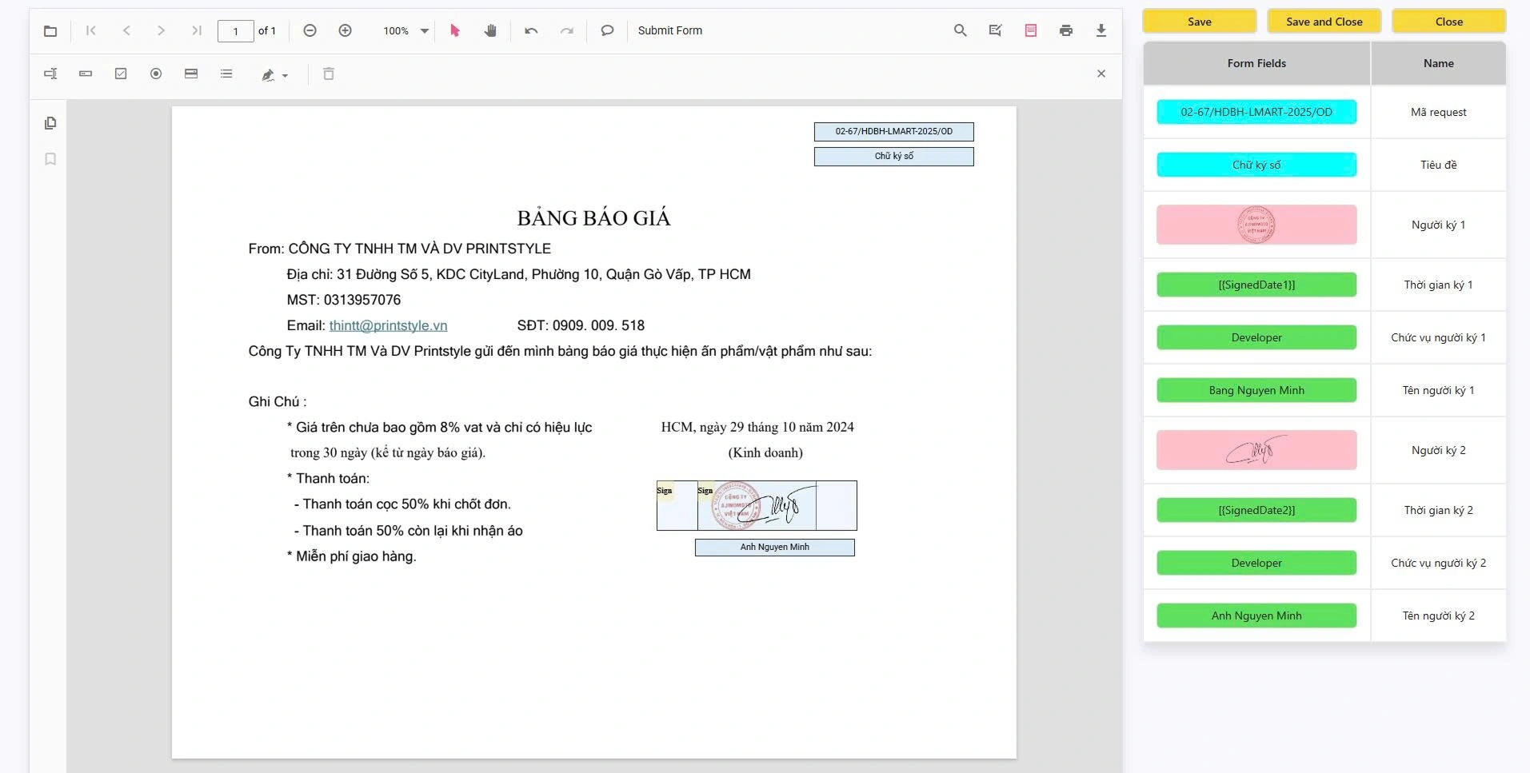The height and width of the screenshot is (773, 1530).
Task: Click the Submit Form button
Action: 670,30
